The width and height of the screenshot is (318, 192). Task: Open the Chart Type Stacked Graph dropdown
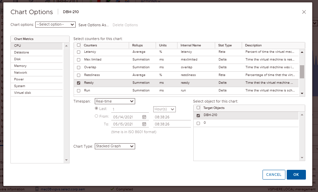pyautogui.click(x=115, y=146)
